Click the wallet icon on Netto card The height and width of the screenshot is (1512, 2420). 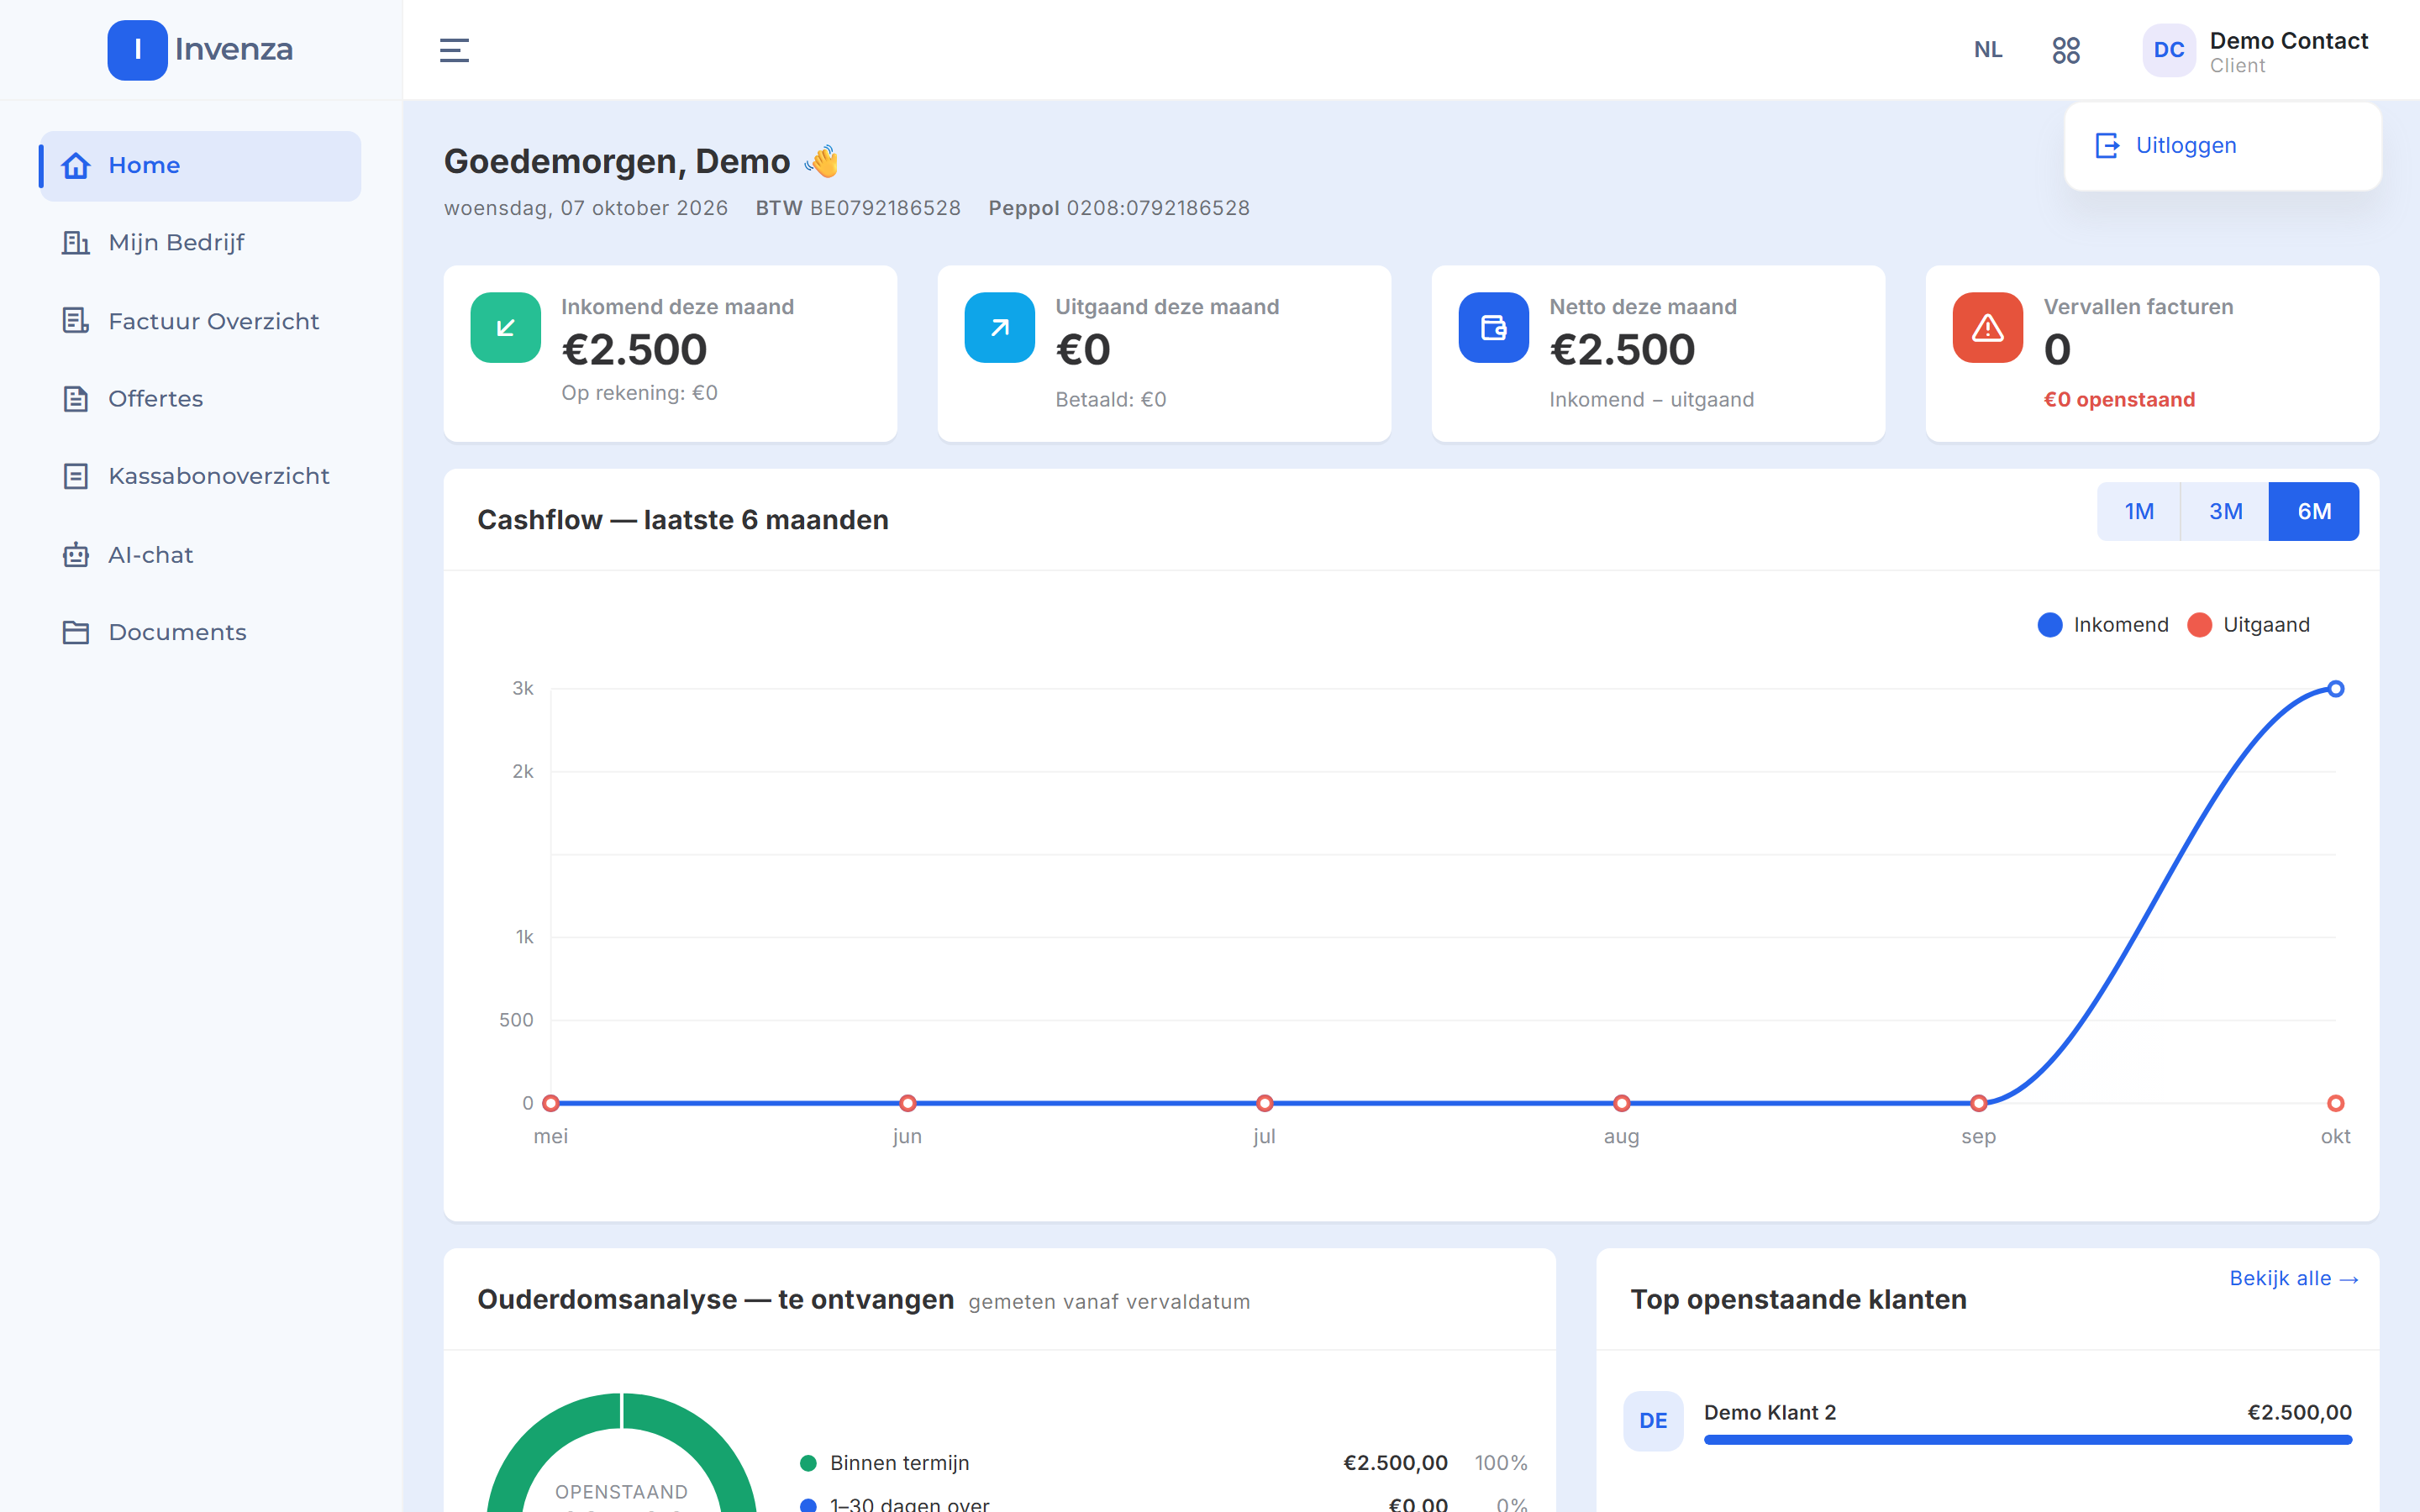pyautogui.click(x=1494, y=327)
